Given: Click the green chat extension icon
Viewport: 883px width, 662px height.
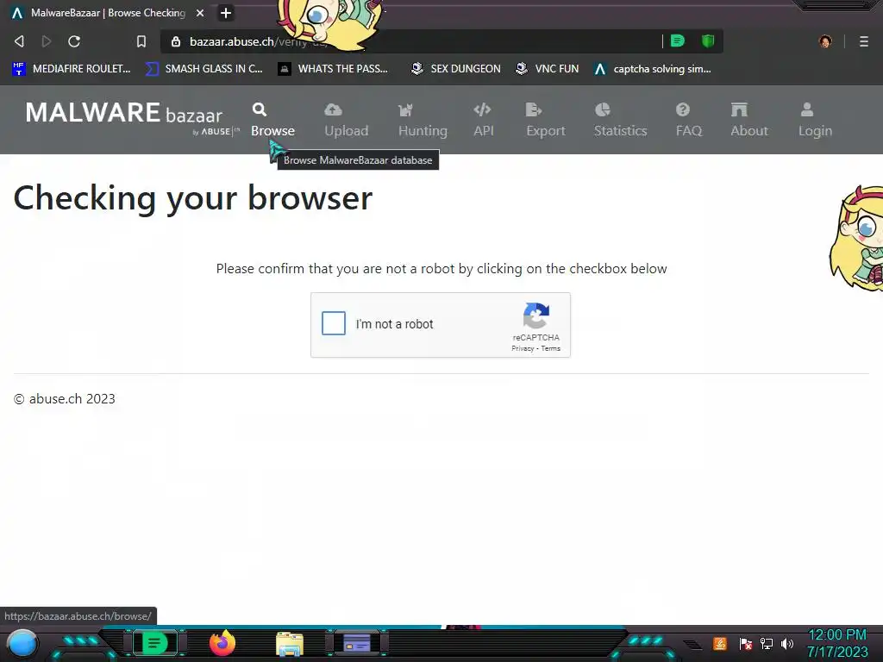Looking at the screenshot, I should pos(678,41).
